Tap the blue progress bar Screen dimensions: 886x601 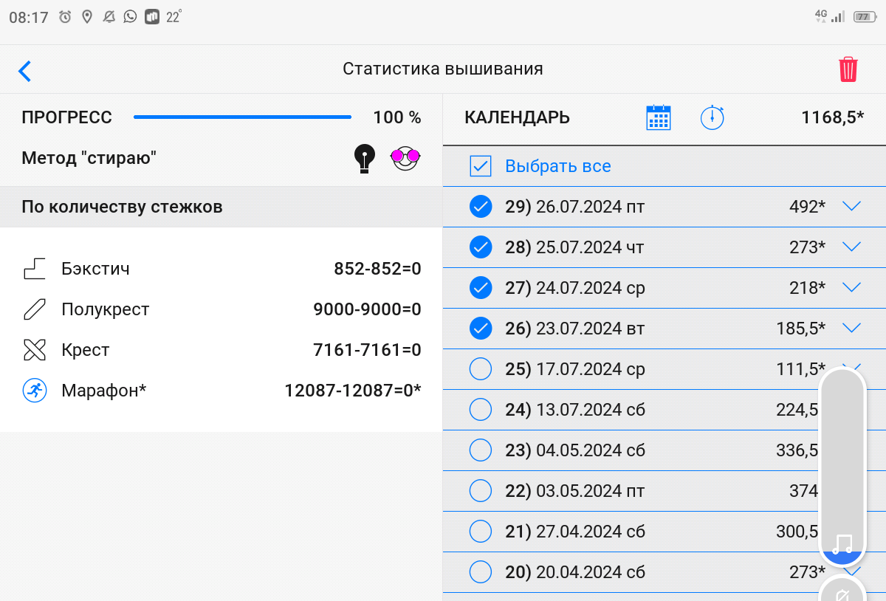coord(242,117)
